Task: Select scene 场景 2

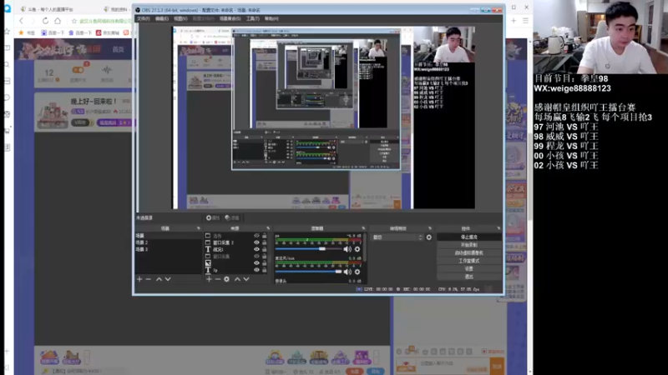Action: 168,242
